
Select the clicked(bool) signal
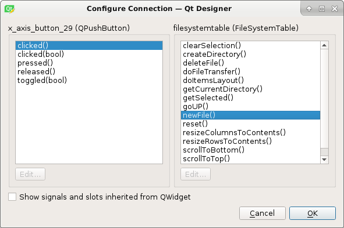(x=89, y=54)
